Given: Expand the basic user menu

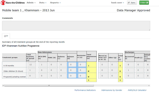Looking at the screenshot, I should (117, 3).
